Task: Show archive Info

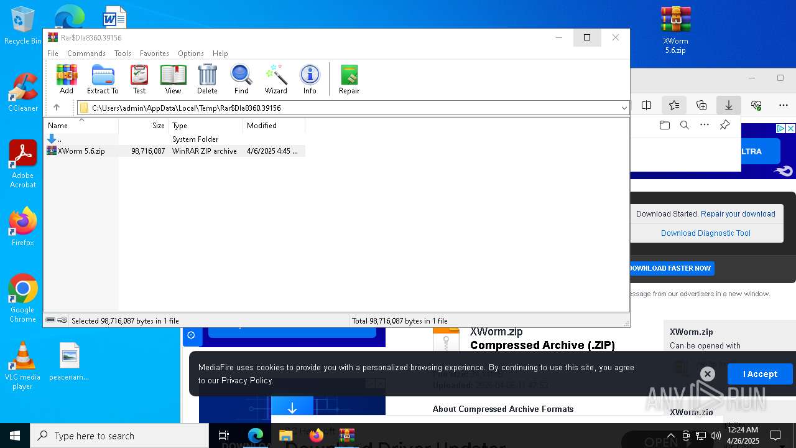Action: tap(310, 79)
